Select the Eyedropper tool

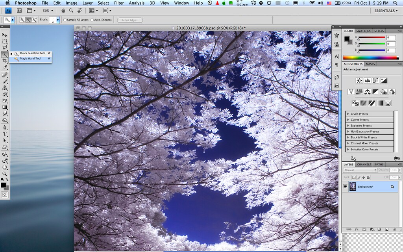(x=5, y=67)
